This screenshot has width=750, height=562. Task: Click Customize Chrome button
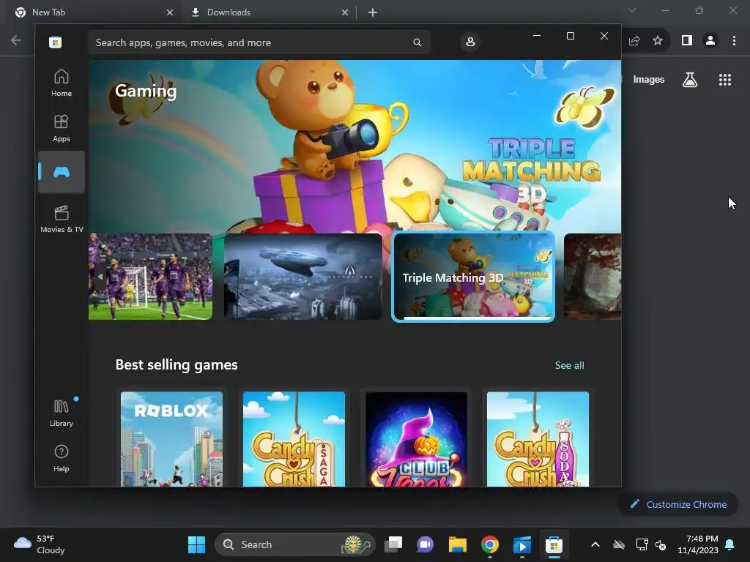pos(677,504)
